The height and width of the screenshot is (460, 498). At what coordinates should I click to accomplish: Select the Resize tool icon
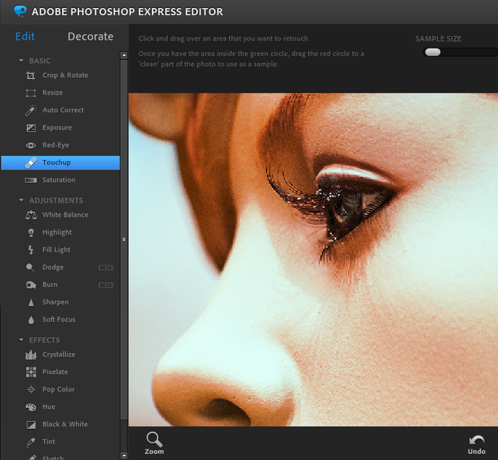pos(31,93)
